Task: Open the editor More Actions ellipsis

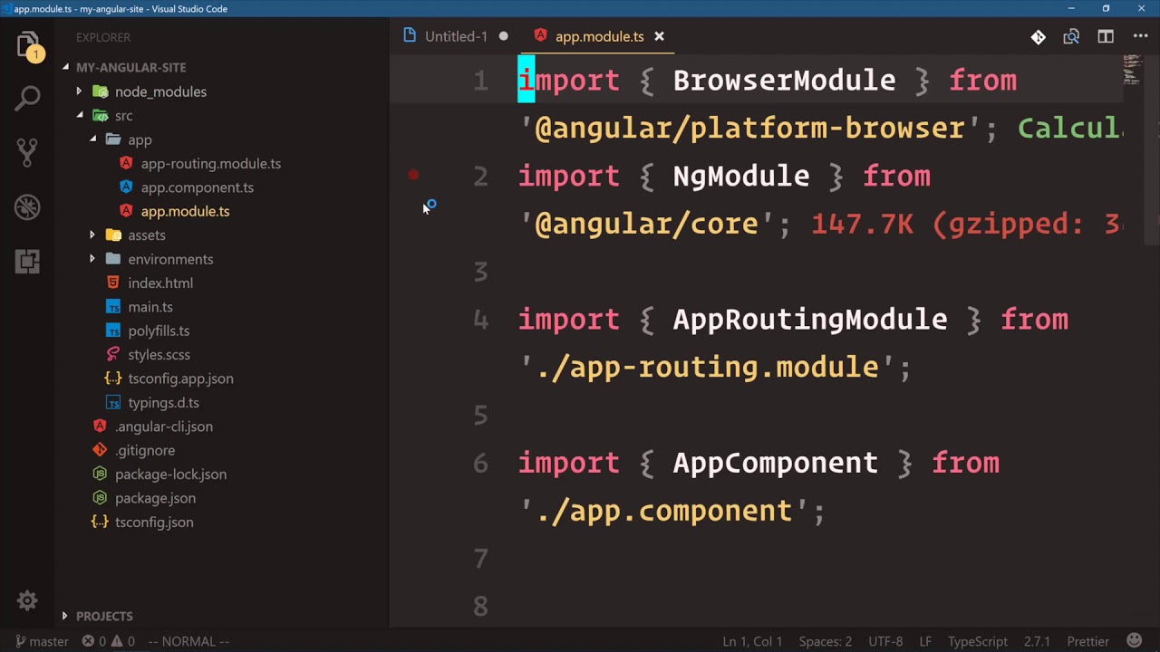Action: (1140, 37)
